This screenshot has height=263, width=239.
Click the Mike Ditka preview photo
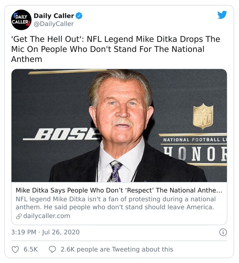pos(119,126)
